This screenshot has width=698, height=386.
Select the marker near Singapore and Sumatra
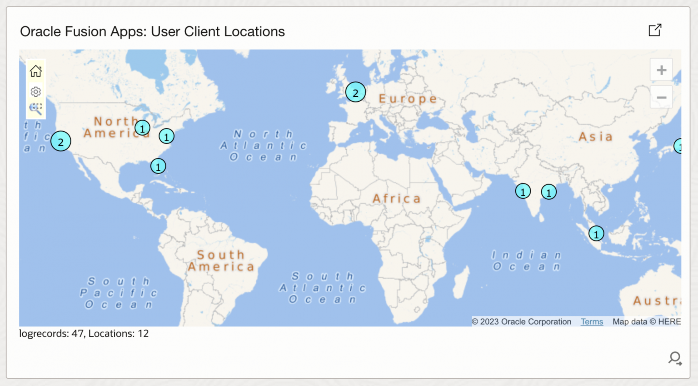point(596,234)
